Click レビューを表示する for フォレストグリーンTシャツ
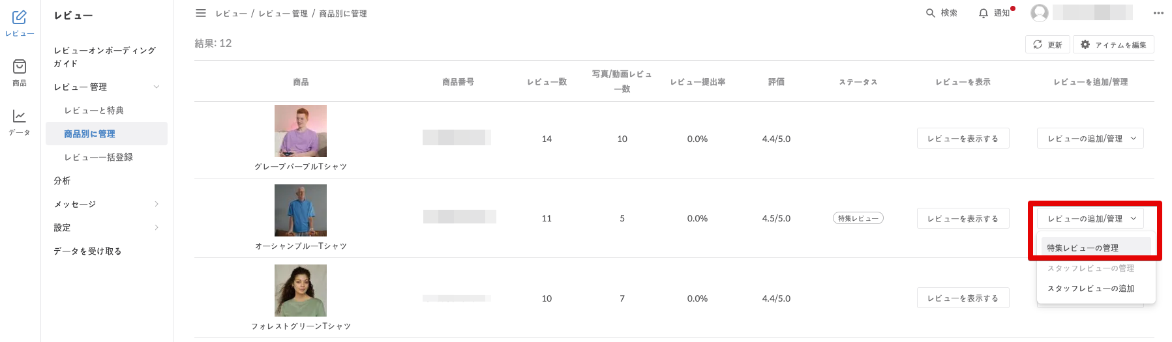The height and width of the screenshot is (342, 1172). 963,298
